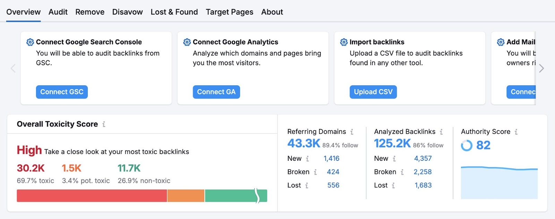Go to the Lost & Found tab
This screenshot has width=555, height=219.
[174, 12]
